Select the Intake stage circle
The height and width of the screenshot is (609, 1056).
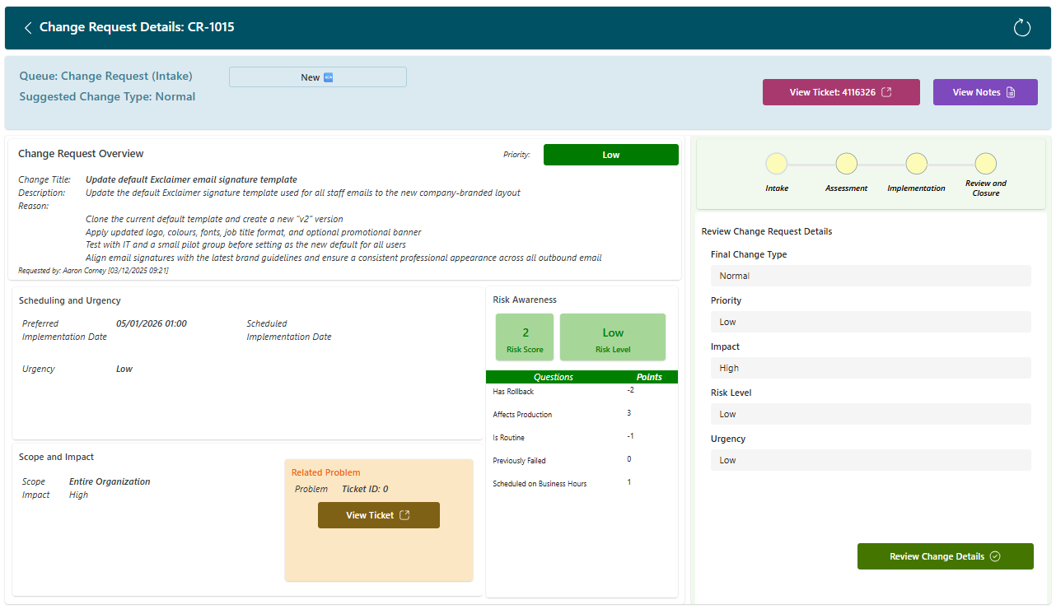pos(777,164)
